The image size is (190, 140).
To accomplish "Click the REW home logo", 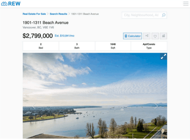I will (x=11, y=4).
